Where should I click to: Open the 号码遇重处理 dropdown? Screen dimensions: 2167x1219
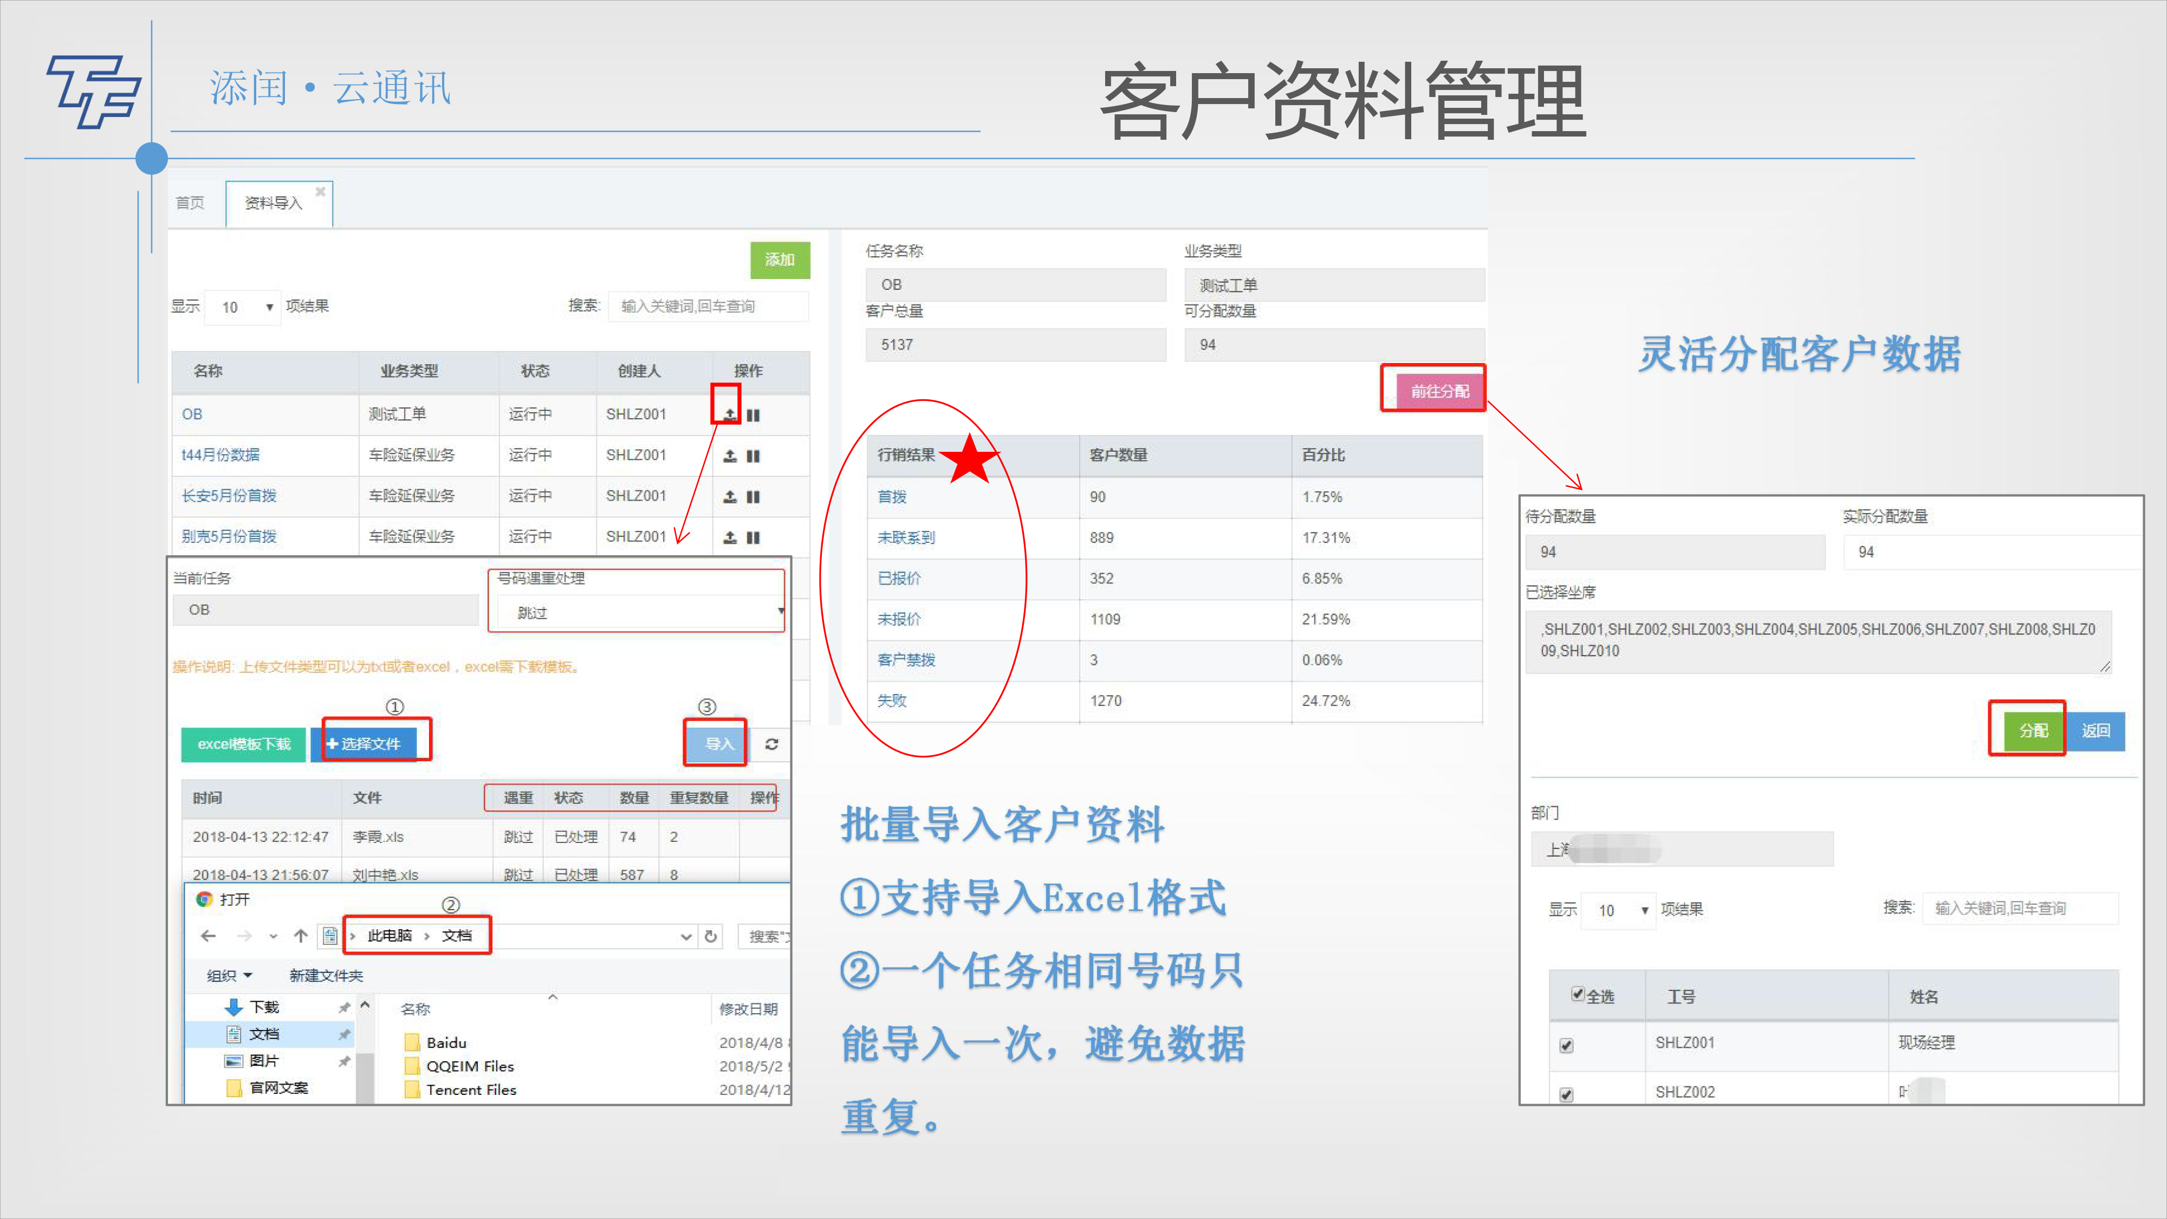coord(639,612)
